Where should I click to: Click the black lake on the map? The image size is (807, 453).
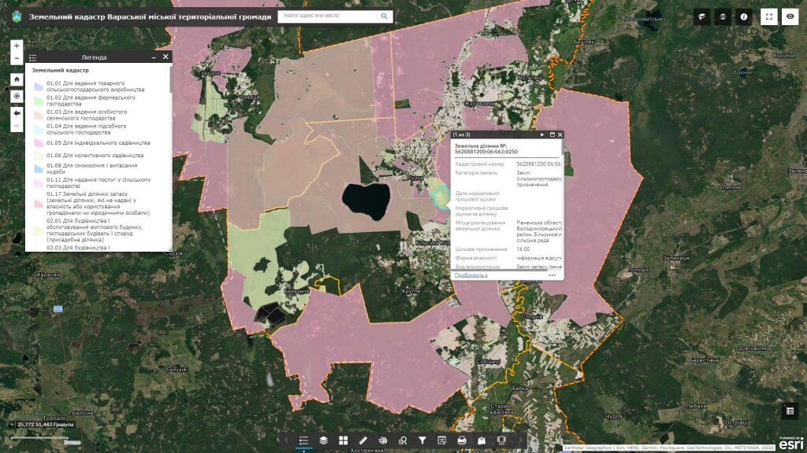(x=366, y=201)
